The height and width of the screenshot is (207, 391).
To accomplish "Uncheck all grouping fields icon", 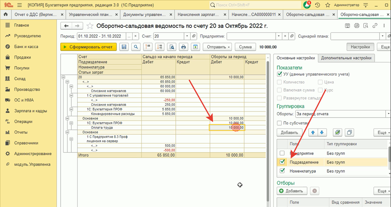I will coord(349,133).
